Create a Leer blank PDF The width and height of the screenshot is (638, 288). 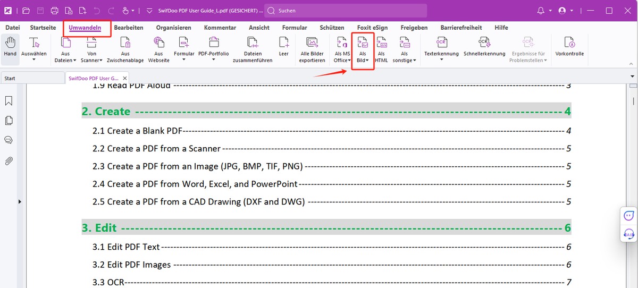[x=284, y=47]
